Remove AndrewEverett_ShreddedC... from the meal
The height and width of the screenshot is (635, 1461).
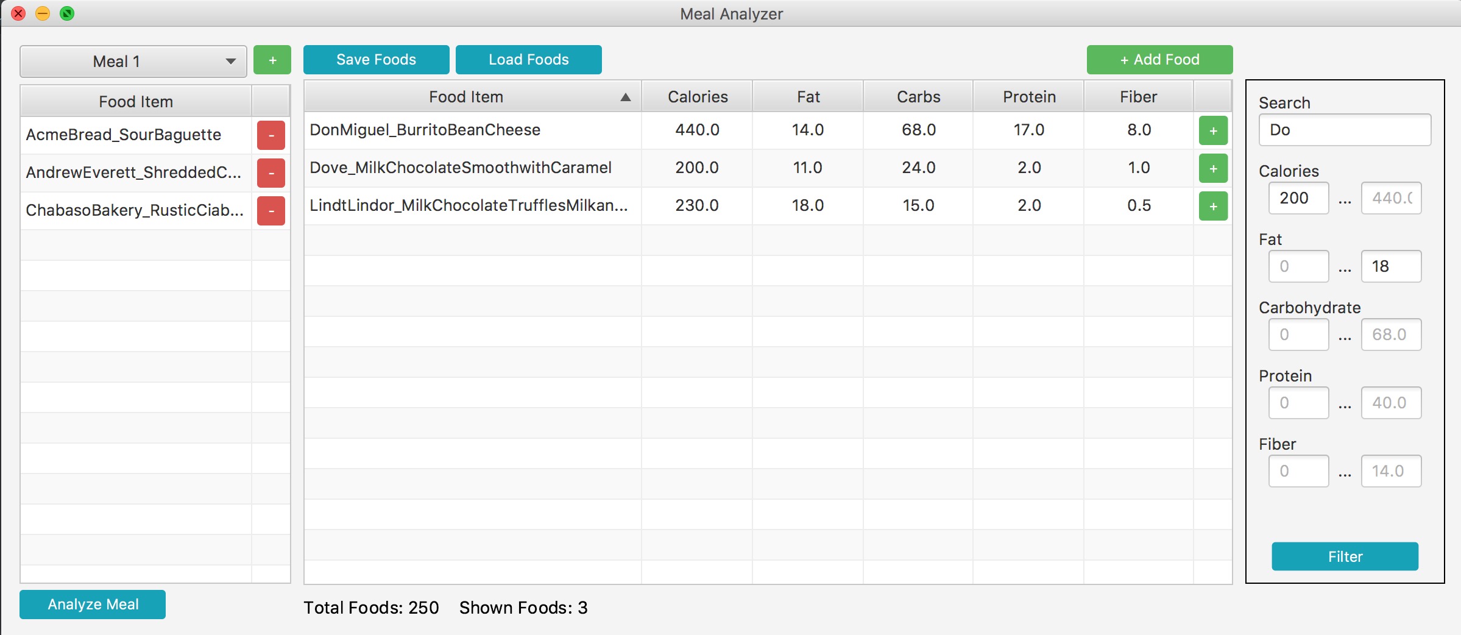(x=271, y=173)
